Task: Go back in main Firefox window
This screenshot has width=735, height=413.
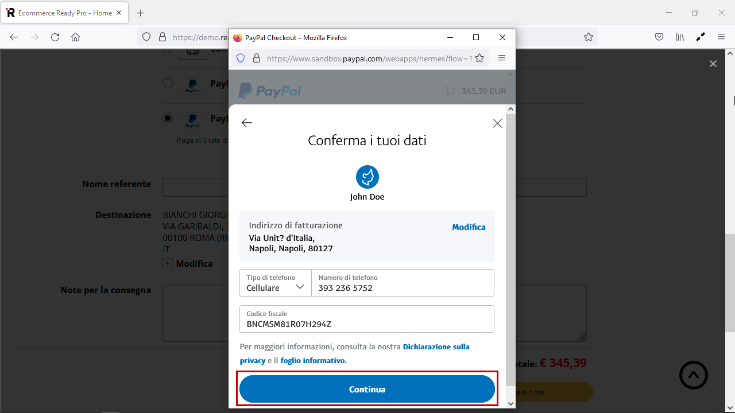Action: (14, 37)
